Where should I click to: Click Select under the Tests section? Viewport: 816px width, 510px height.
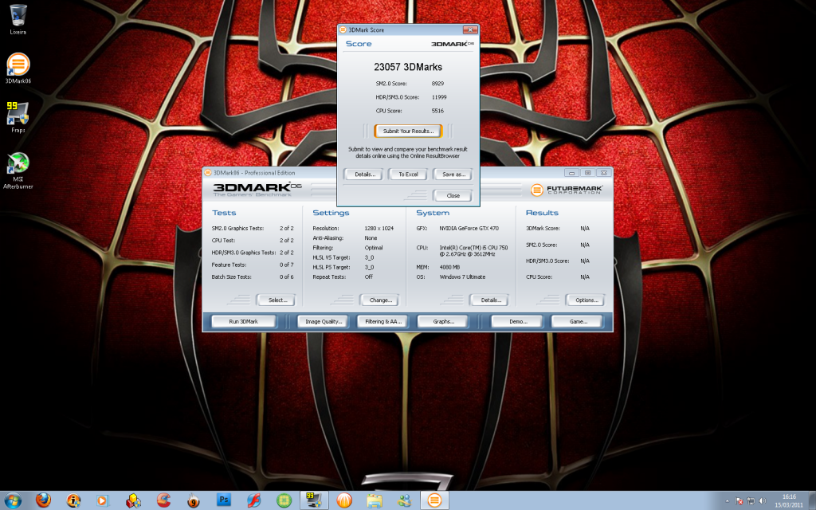(x=277, y=300)
